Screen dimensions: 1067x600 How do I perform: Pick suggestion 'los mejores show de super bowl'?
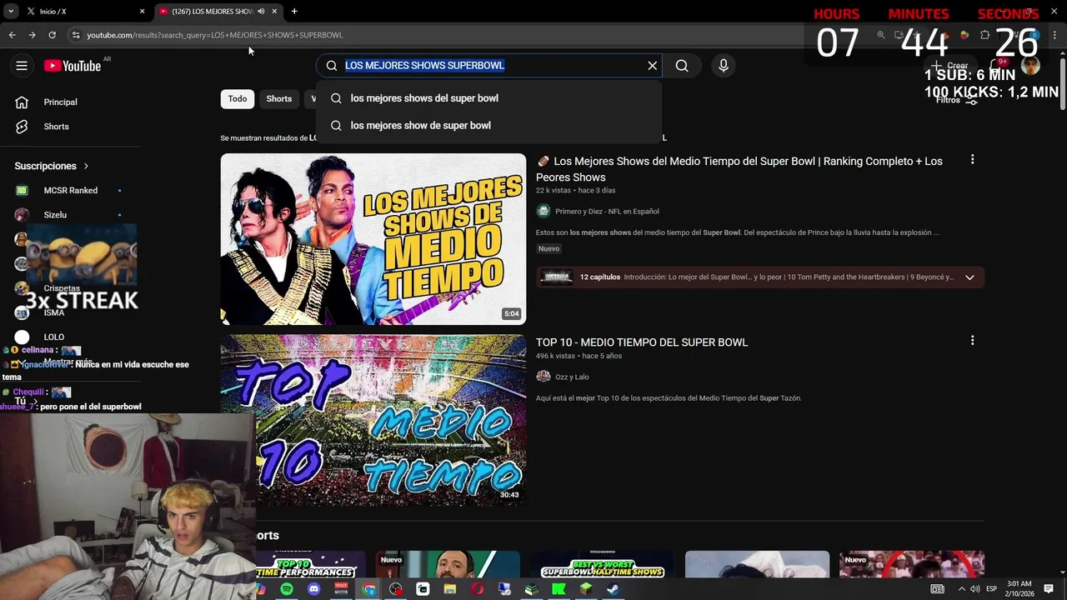(x=488, y=126)
